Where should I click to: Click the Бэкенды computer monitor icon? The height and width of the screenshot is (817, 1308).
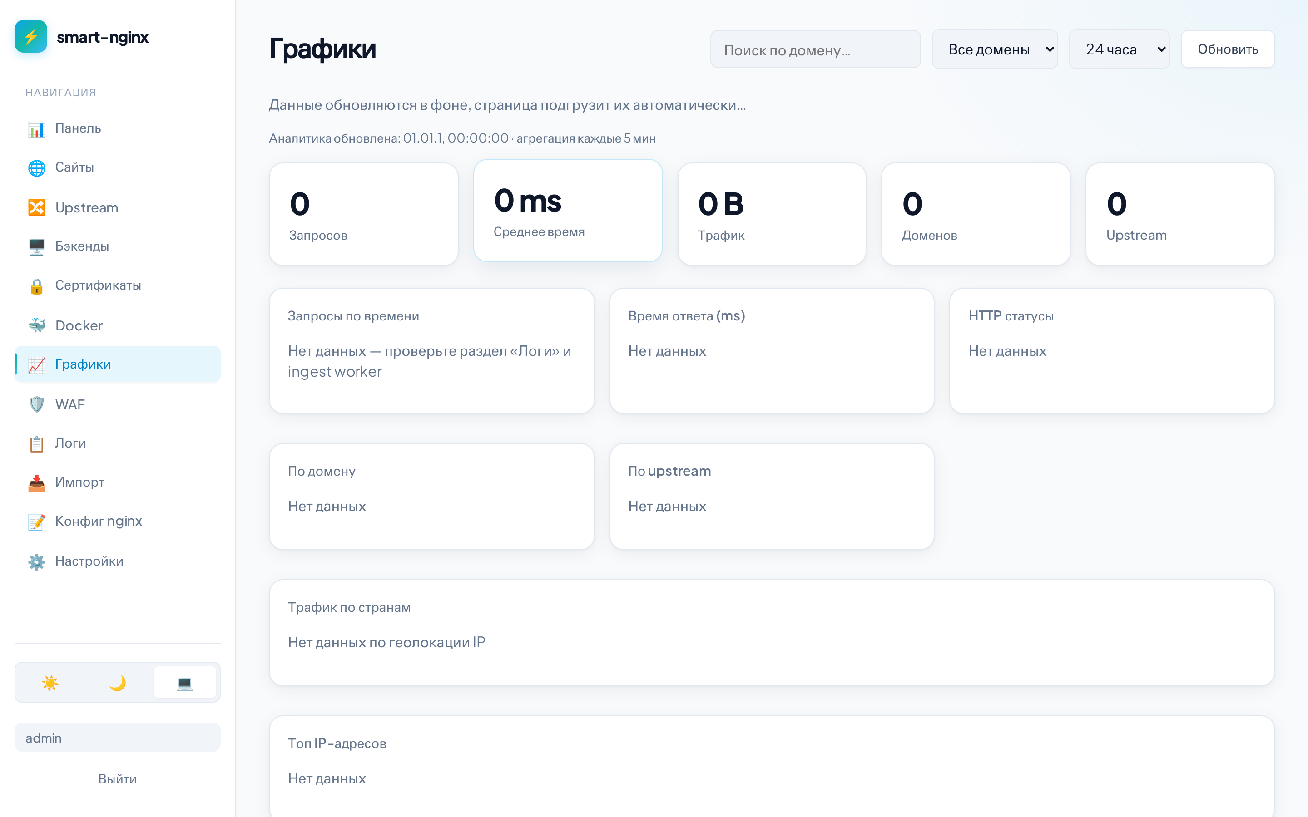coord(37,246)
